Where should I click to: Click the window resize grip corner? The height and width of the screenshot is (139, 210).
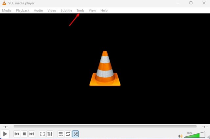pos(209,137)
